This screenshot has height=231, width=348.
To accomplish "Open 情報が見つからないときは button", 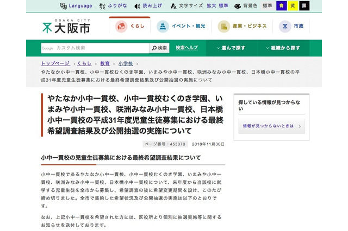I will click(271, 126).
